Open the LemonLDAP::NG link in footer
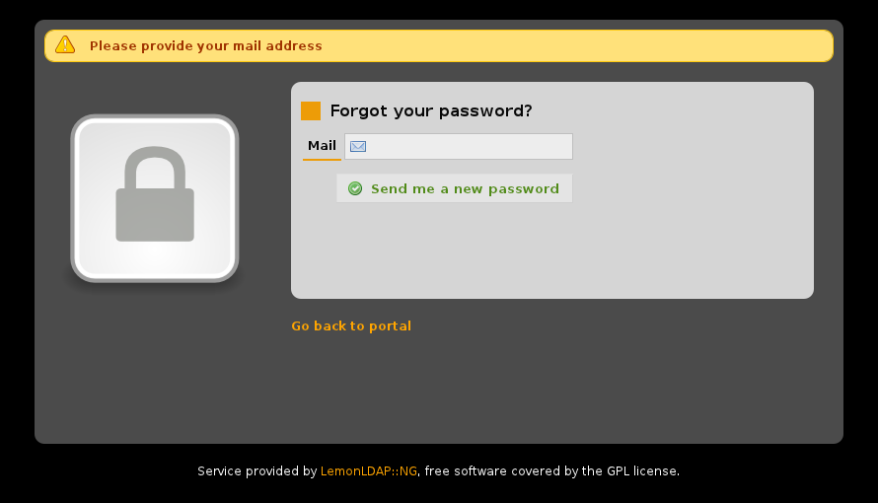Image resolution: width=878 pixels, height=503 pixels. point(368,471)
